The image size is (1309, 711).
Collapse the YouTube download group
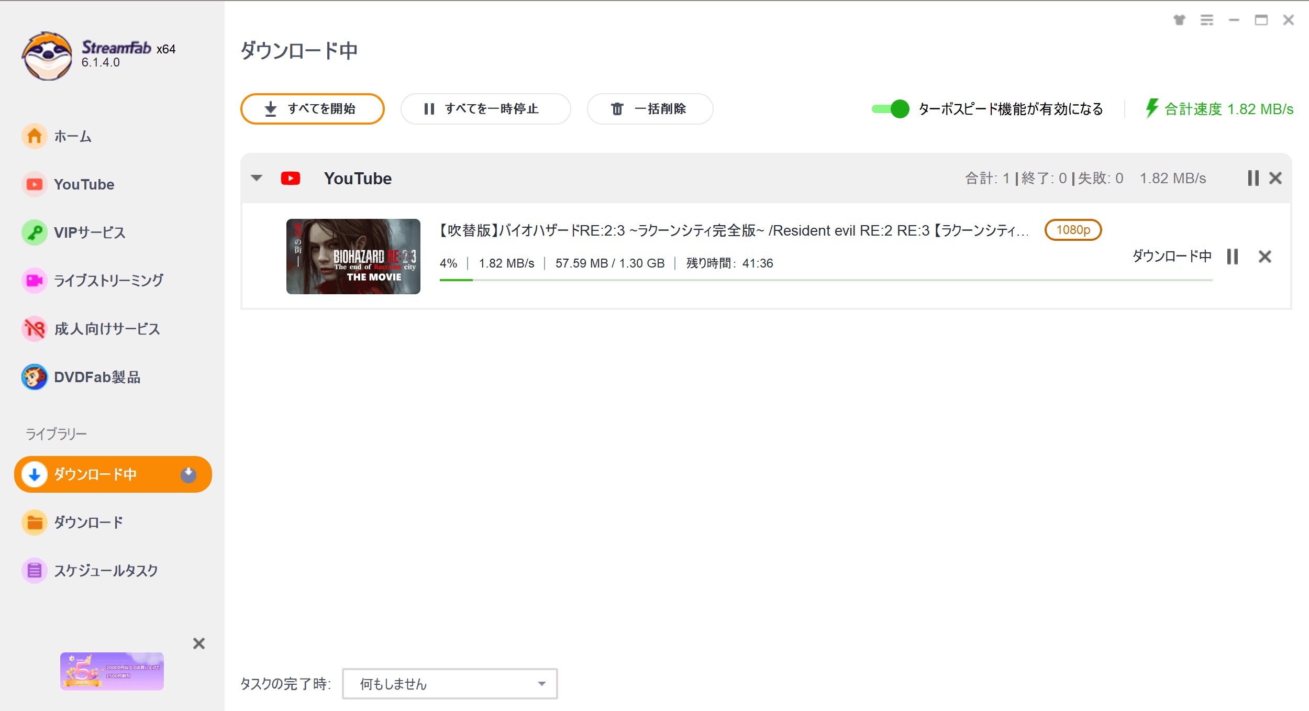point(257,178)
